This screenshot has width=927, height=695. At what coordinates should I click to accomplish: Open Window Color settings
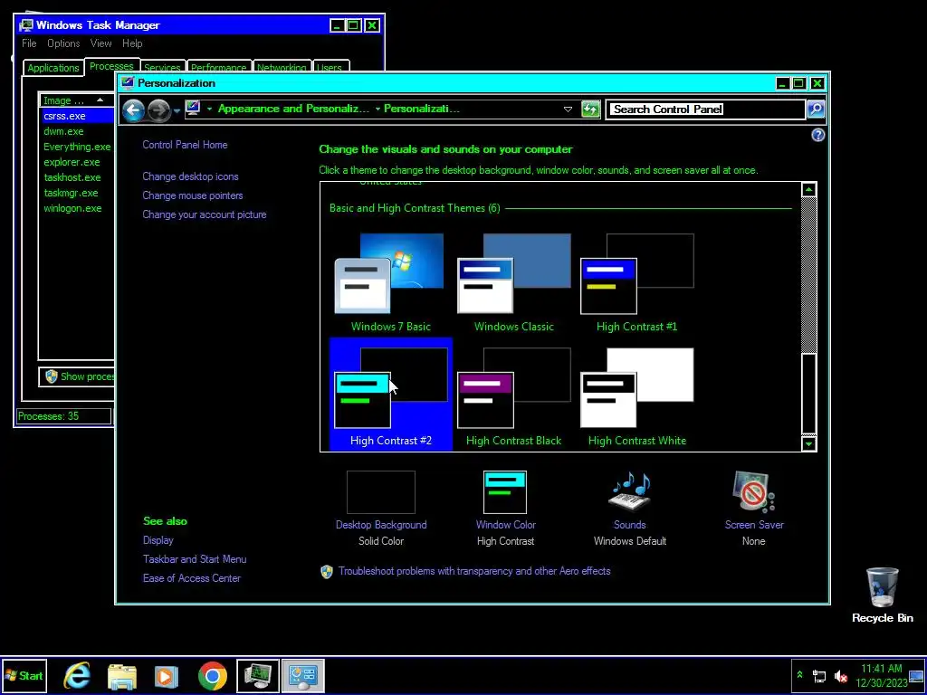click(x=505, y=509)
